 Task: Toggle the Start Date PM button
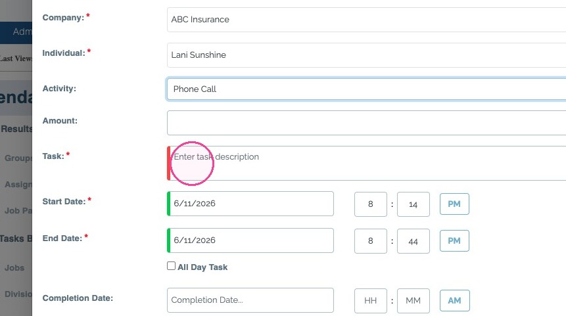pyautogui.click(x=454, y=204)
